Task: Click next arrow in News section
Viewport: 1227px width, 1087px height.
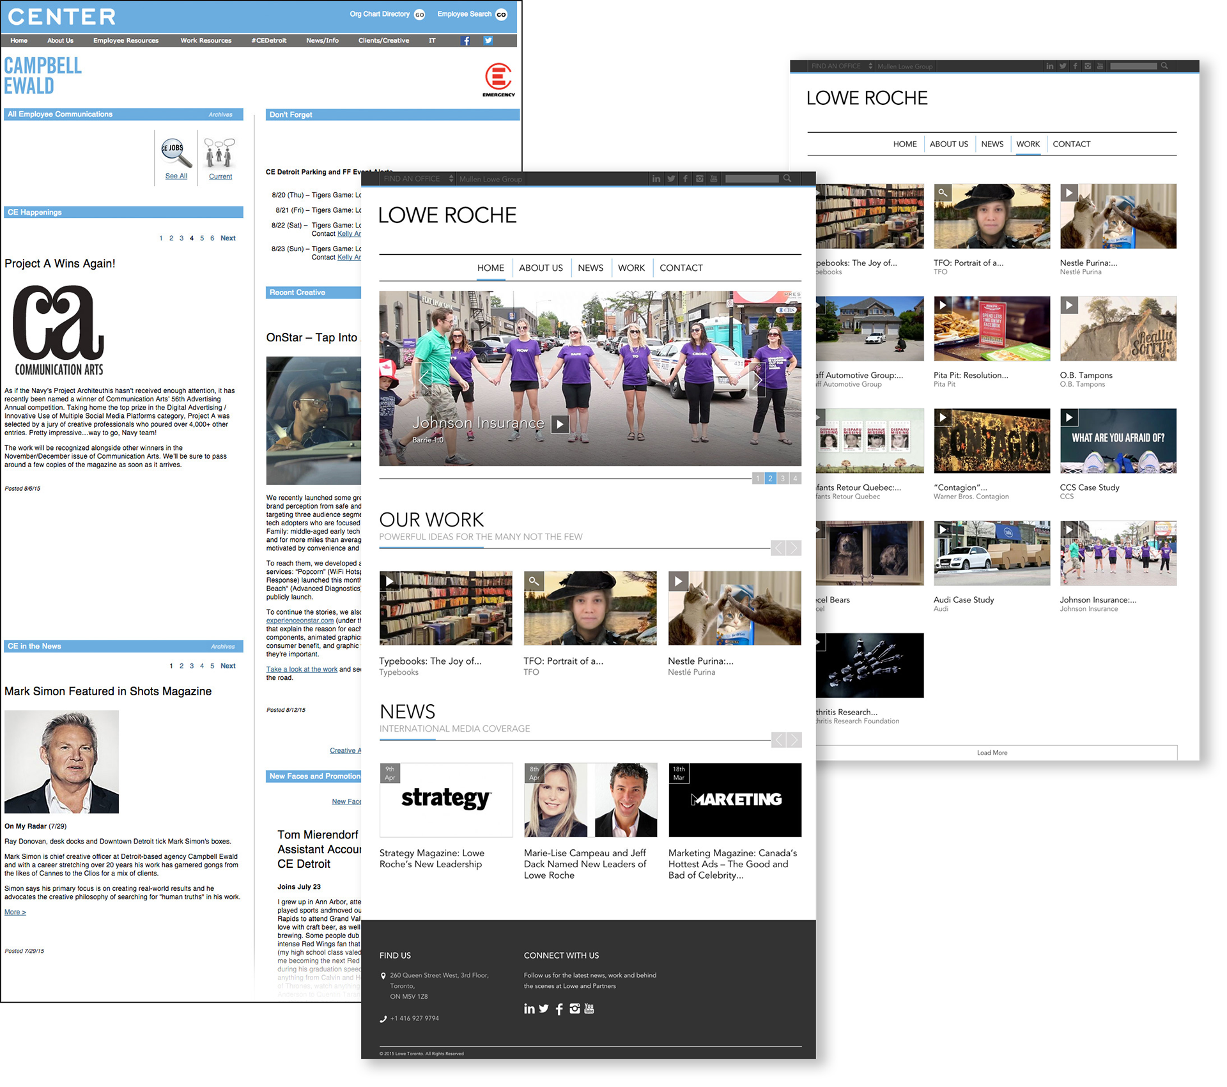Action: click(x=794, y=740)
